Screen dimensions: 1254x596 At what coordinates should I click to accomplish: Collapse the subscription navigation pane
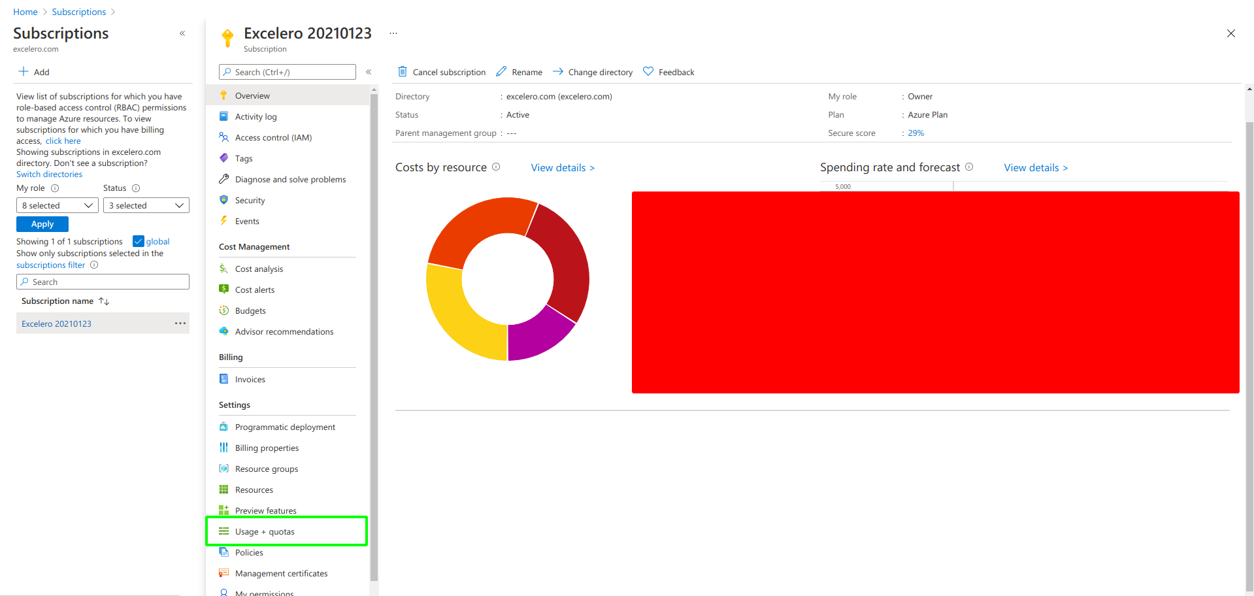click(x=369, y=72)
